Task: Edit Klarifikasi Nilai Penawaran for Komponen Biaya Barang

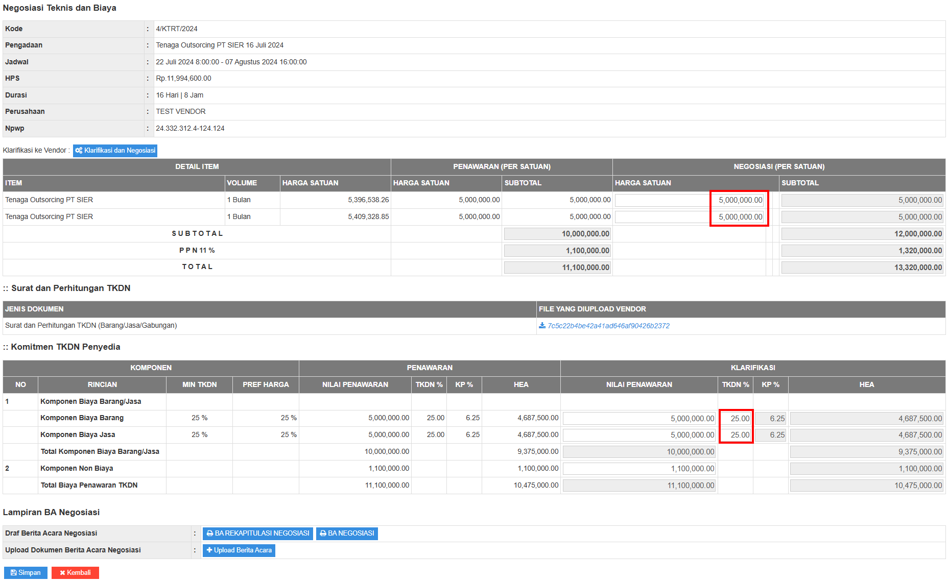Action: [x=639, y=419]
